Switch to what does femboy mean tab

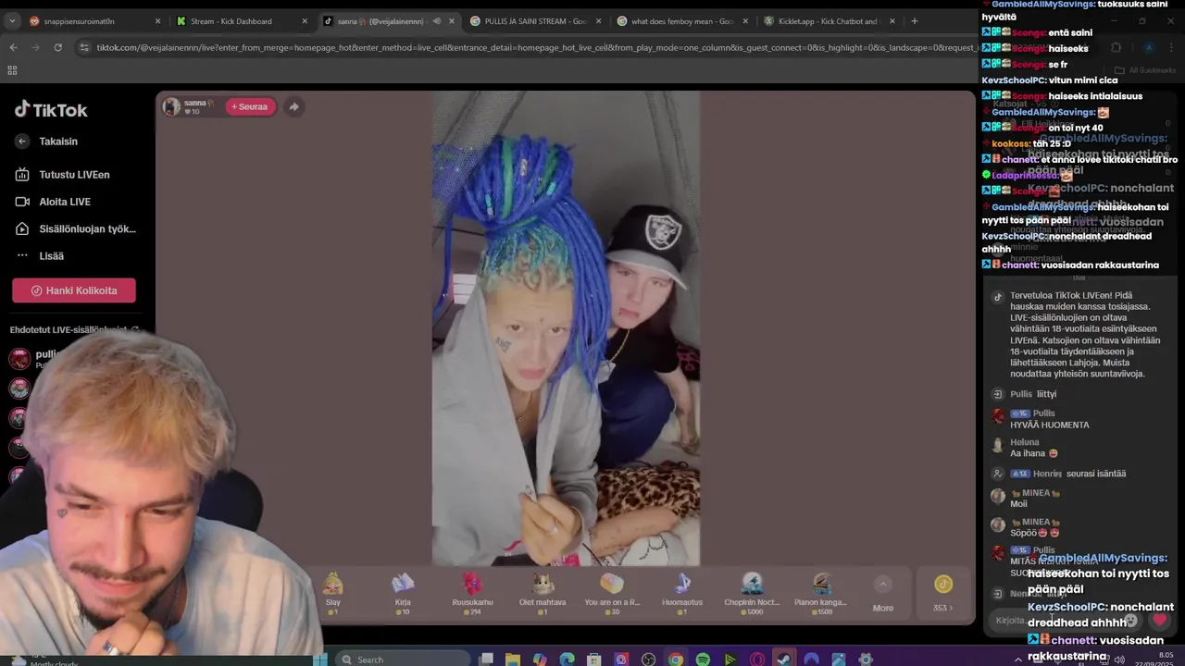681,21
